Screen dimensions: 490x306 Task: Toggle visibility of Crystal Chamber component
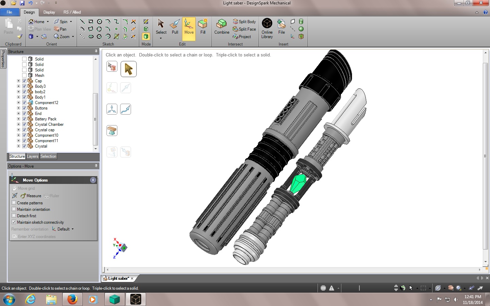(24, 124)
